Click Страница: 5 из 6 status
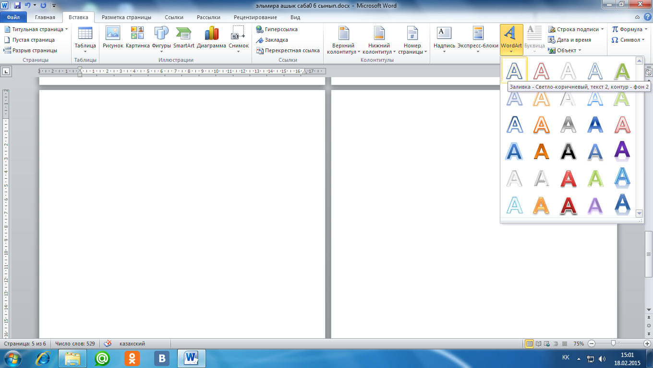The width and height of the screenshot is (653, 368). tap(25, 344)
